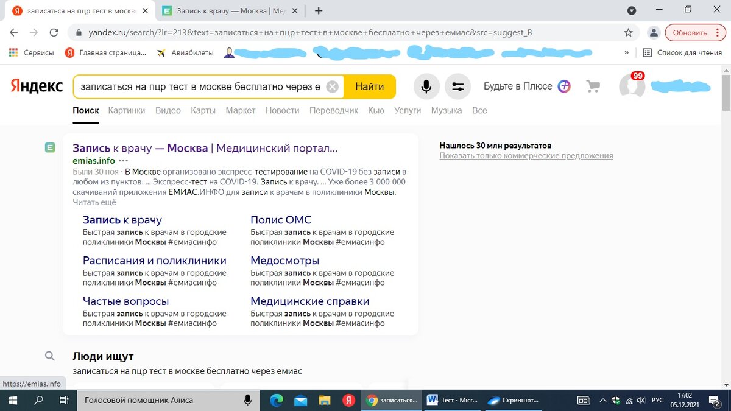
Task: Open the Медицинские справки sitelink
Action: coord(310,301)
